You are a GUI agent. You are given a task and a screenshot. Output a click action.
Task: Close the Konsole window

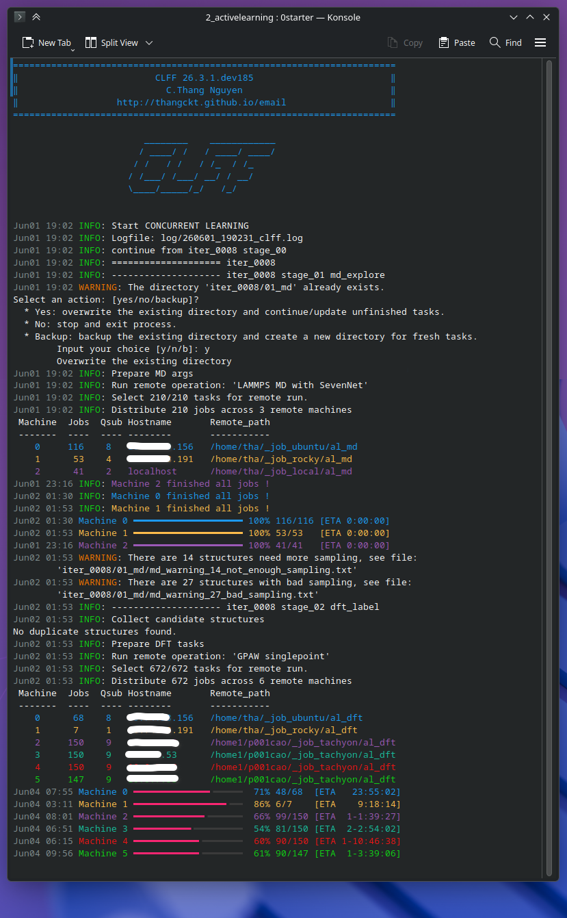pyautogui.click(x=546, y=16)
